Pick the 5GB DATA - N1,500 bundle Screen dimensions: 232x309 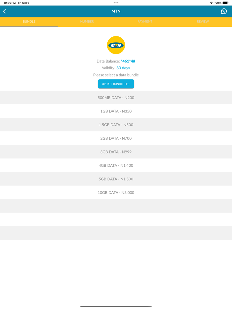pos(116,179)
